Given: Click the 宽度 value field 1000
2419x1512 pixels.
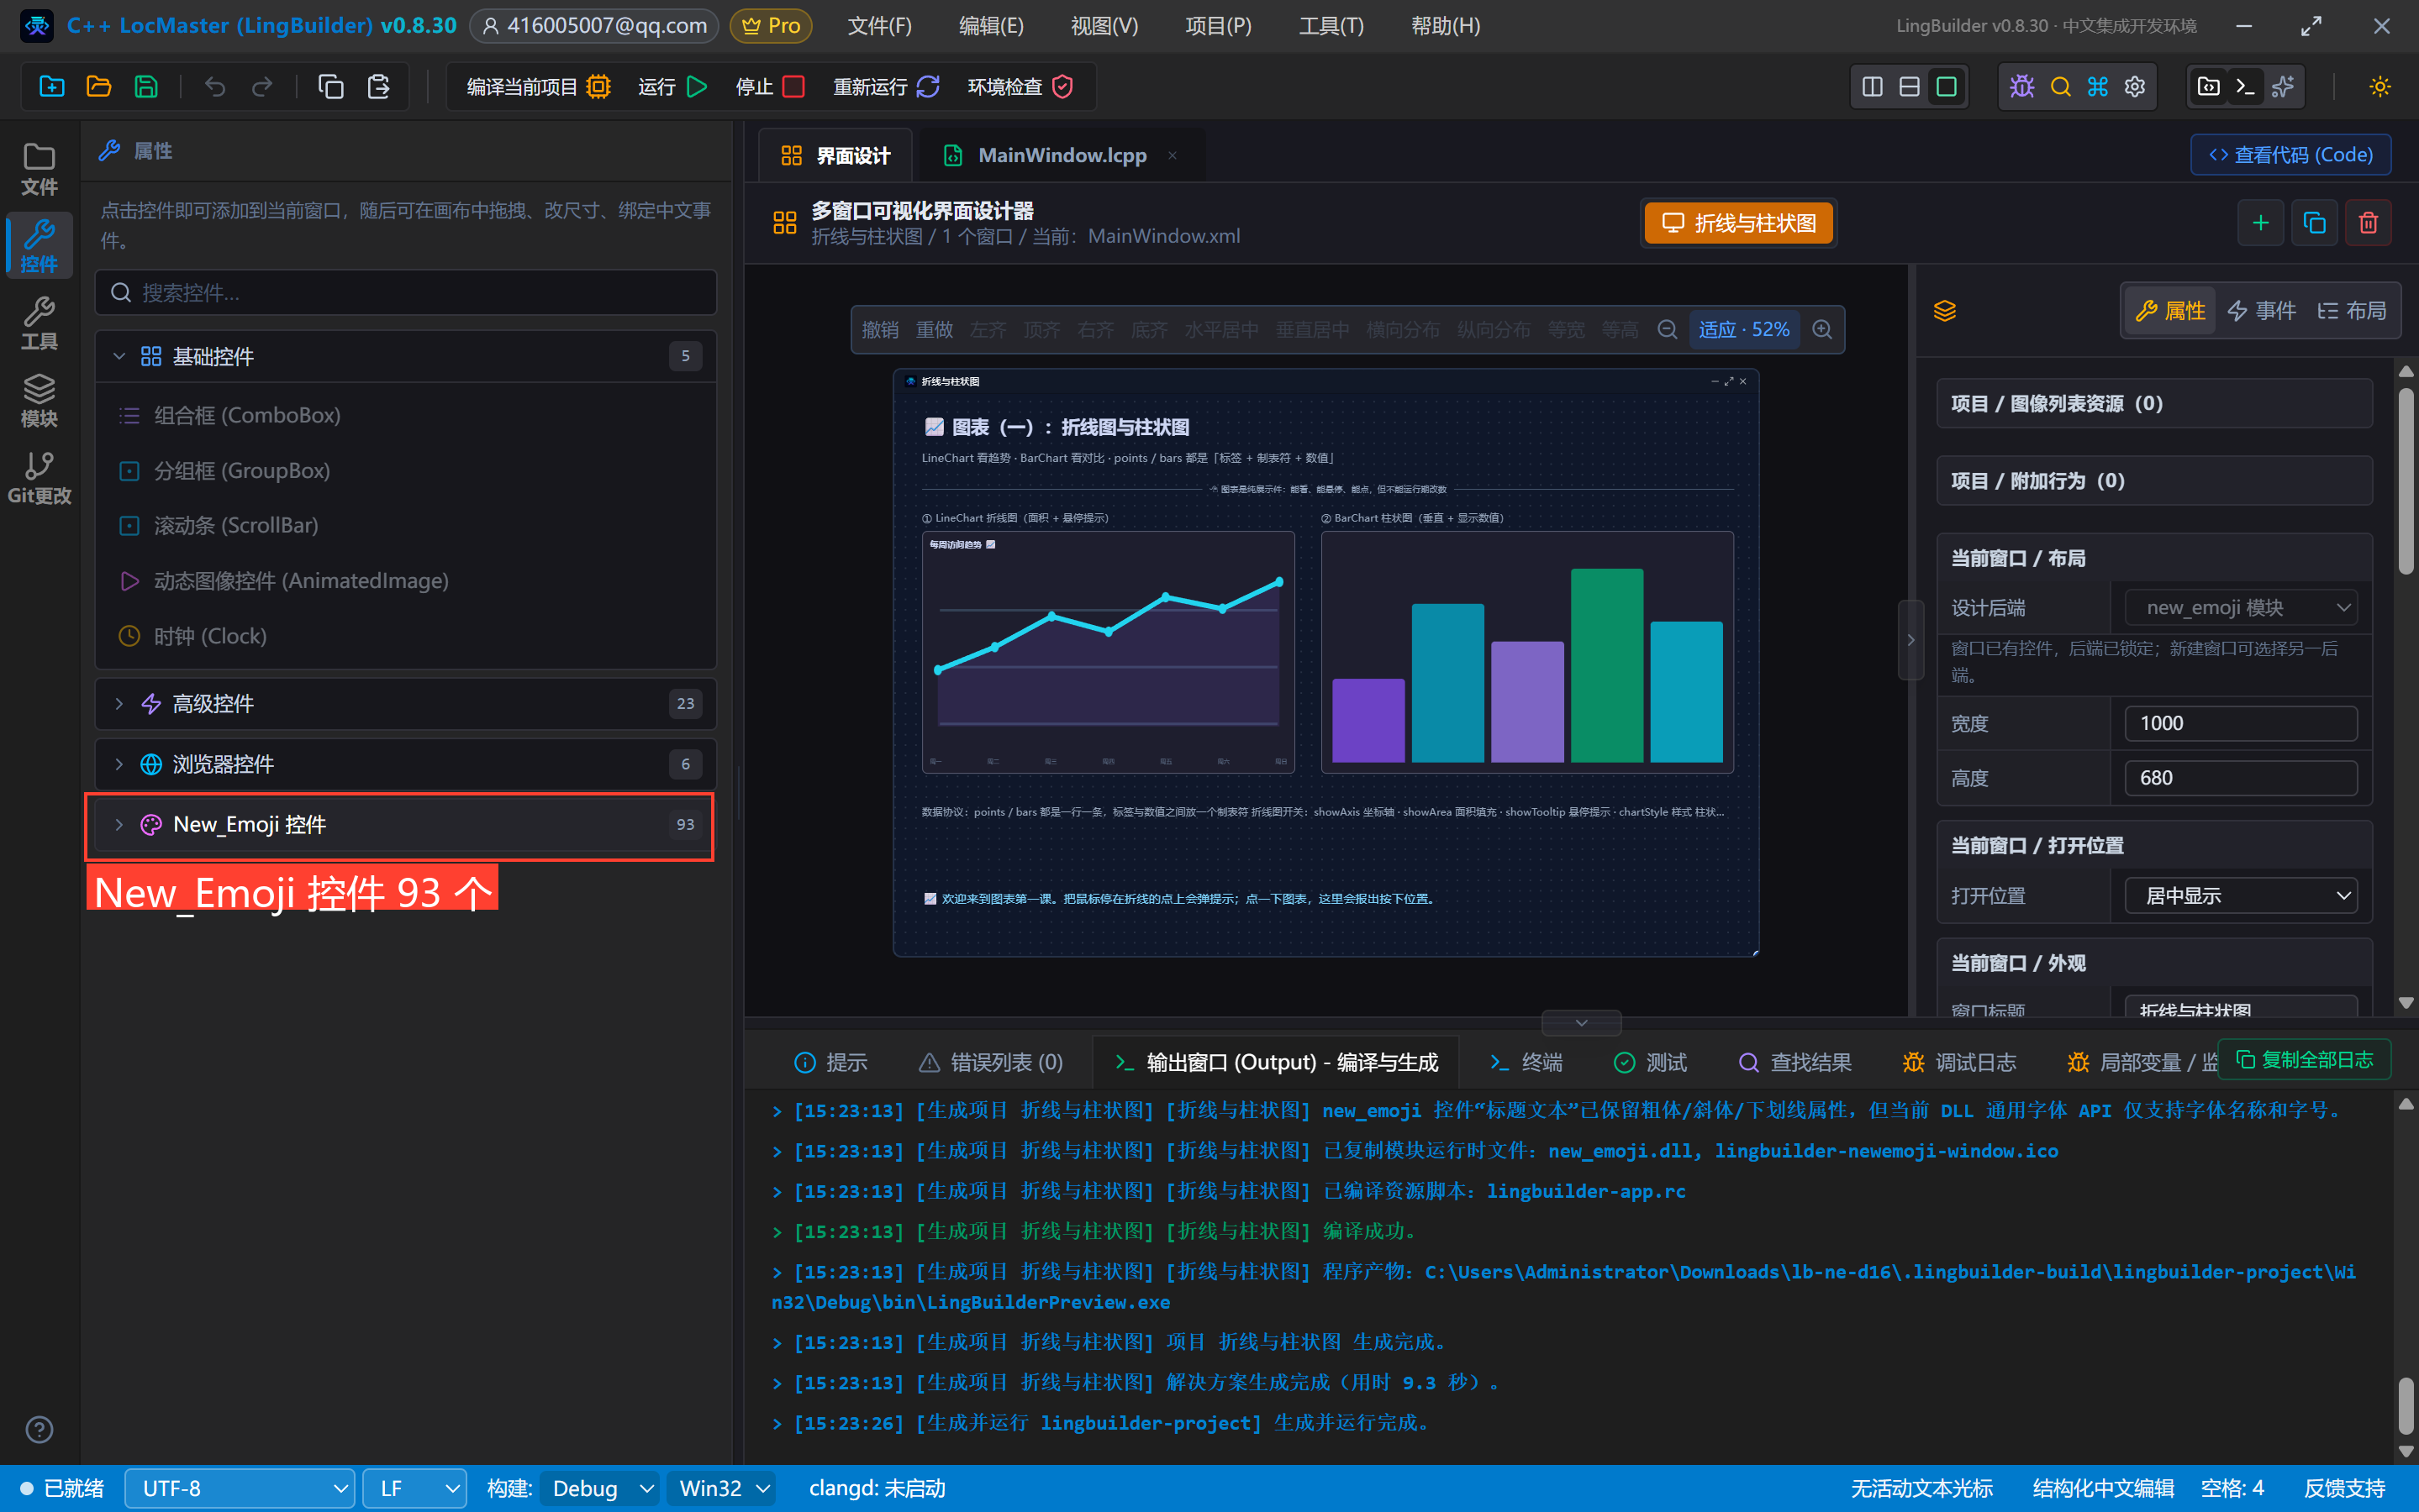Looking at the screenshot, I should [x=2240, y=724].
